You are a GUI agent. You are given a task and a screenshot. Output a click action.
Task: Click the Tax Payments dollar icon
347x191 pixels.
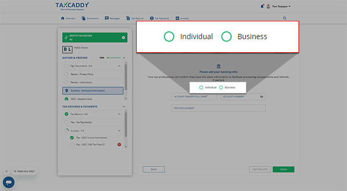click(152, 18)
